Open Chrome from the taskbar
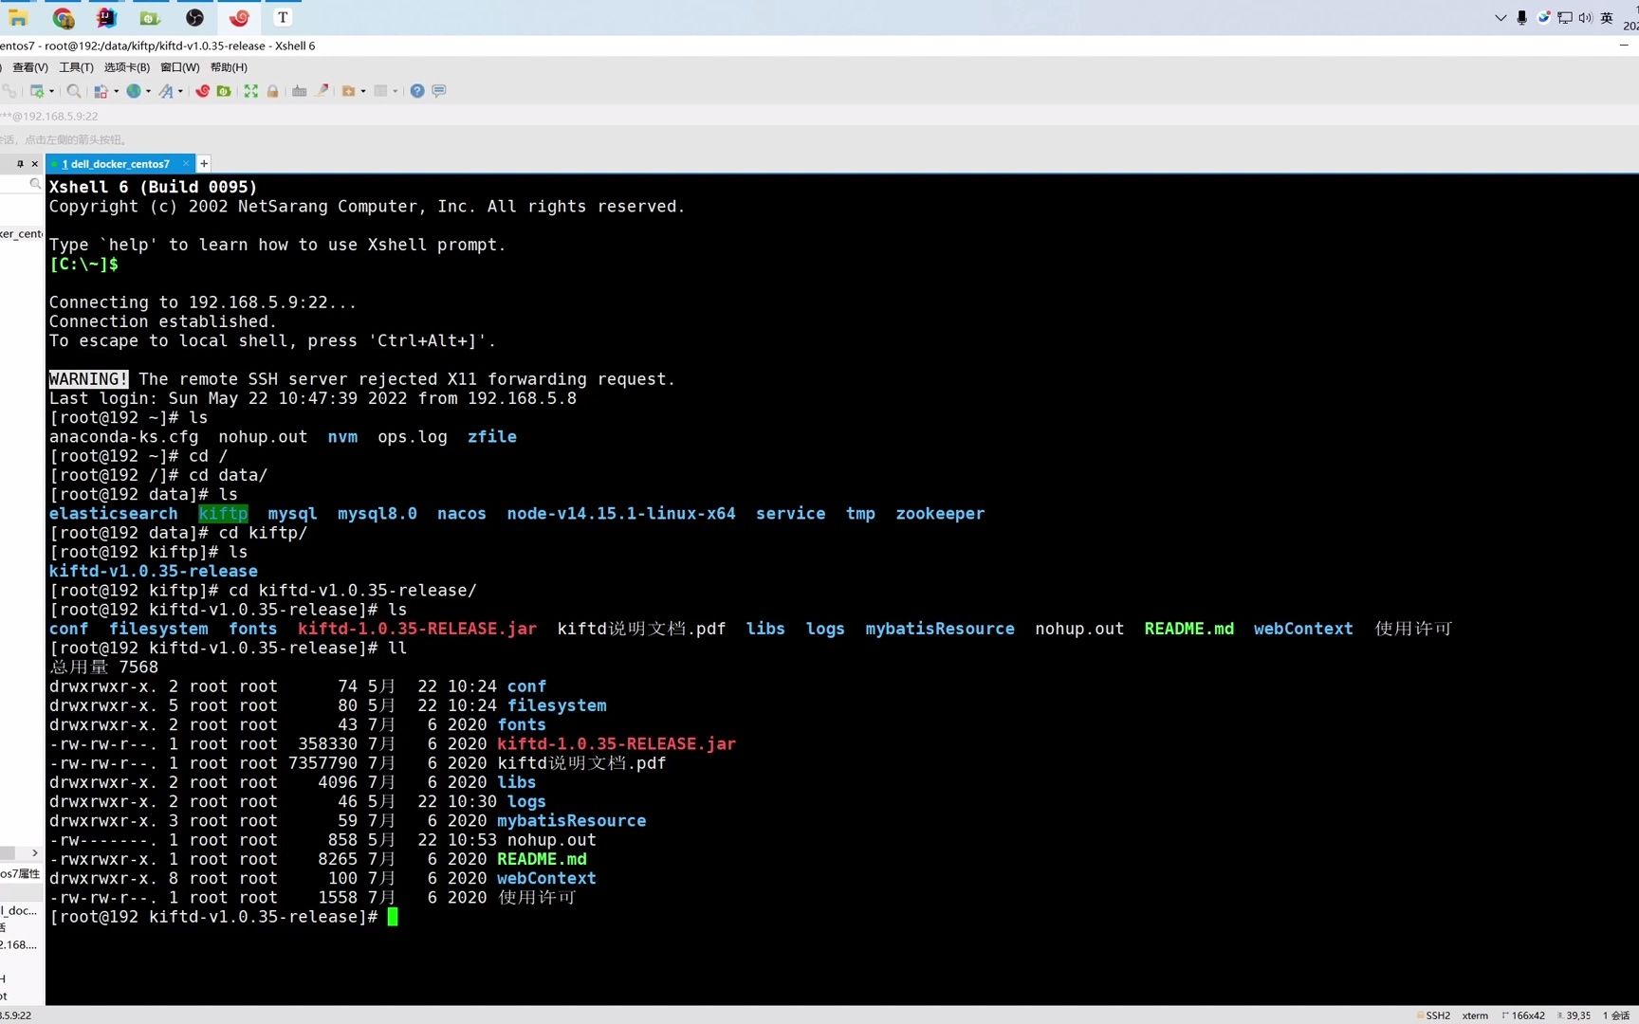Screen dimensions: 1639x1024 [63, 18]
